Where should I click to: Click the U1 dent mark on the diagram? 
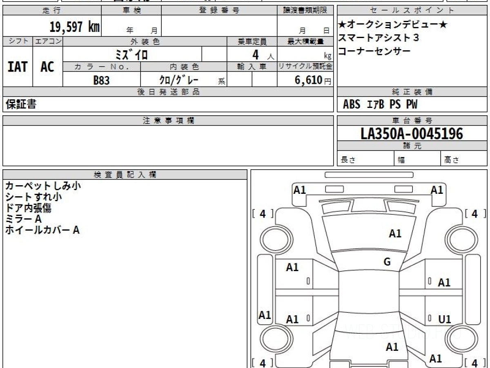coord(444,319)
